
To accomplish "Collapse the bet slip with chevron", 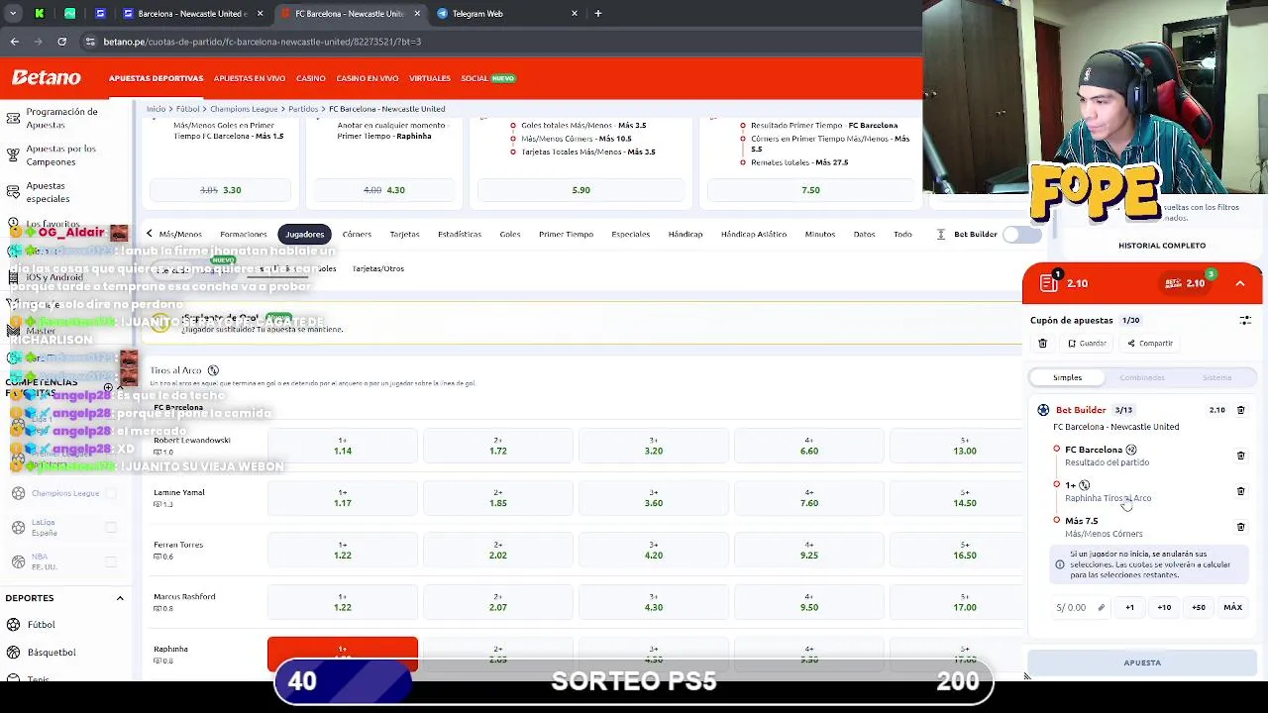I will (x=1240, y=283).
